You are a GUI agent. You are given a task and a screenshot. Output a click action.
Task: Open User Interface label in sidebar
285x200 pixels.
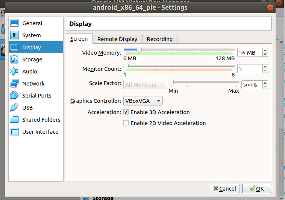[x=40, y=132]
